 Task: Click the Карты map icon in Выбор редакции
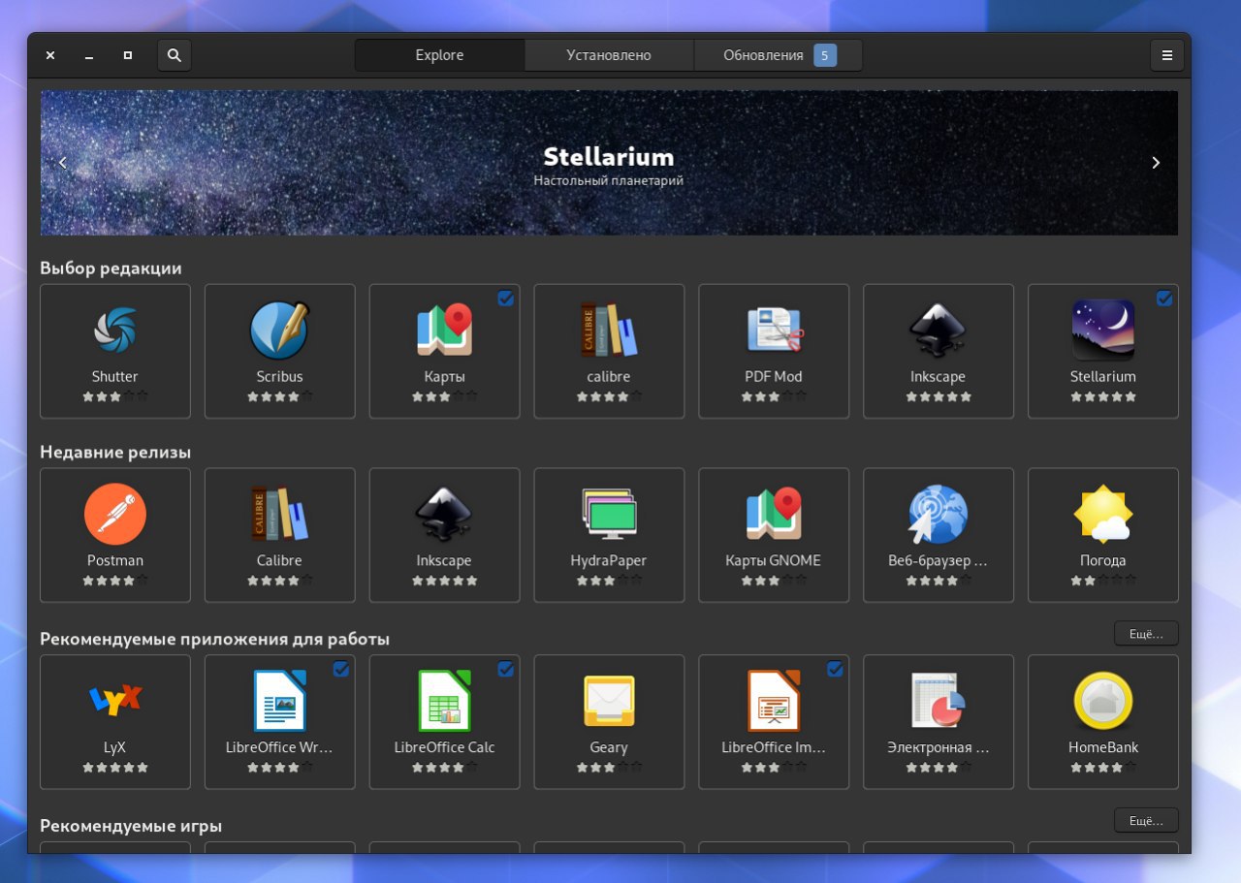(x=444, y=330)
